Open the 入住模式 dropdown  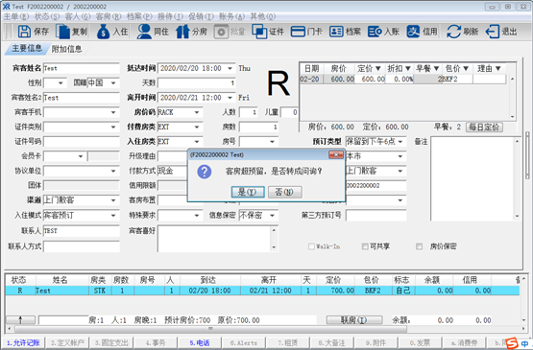point(113,216)
